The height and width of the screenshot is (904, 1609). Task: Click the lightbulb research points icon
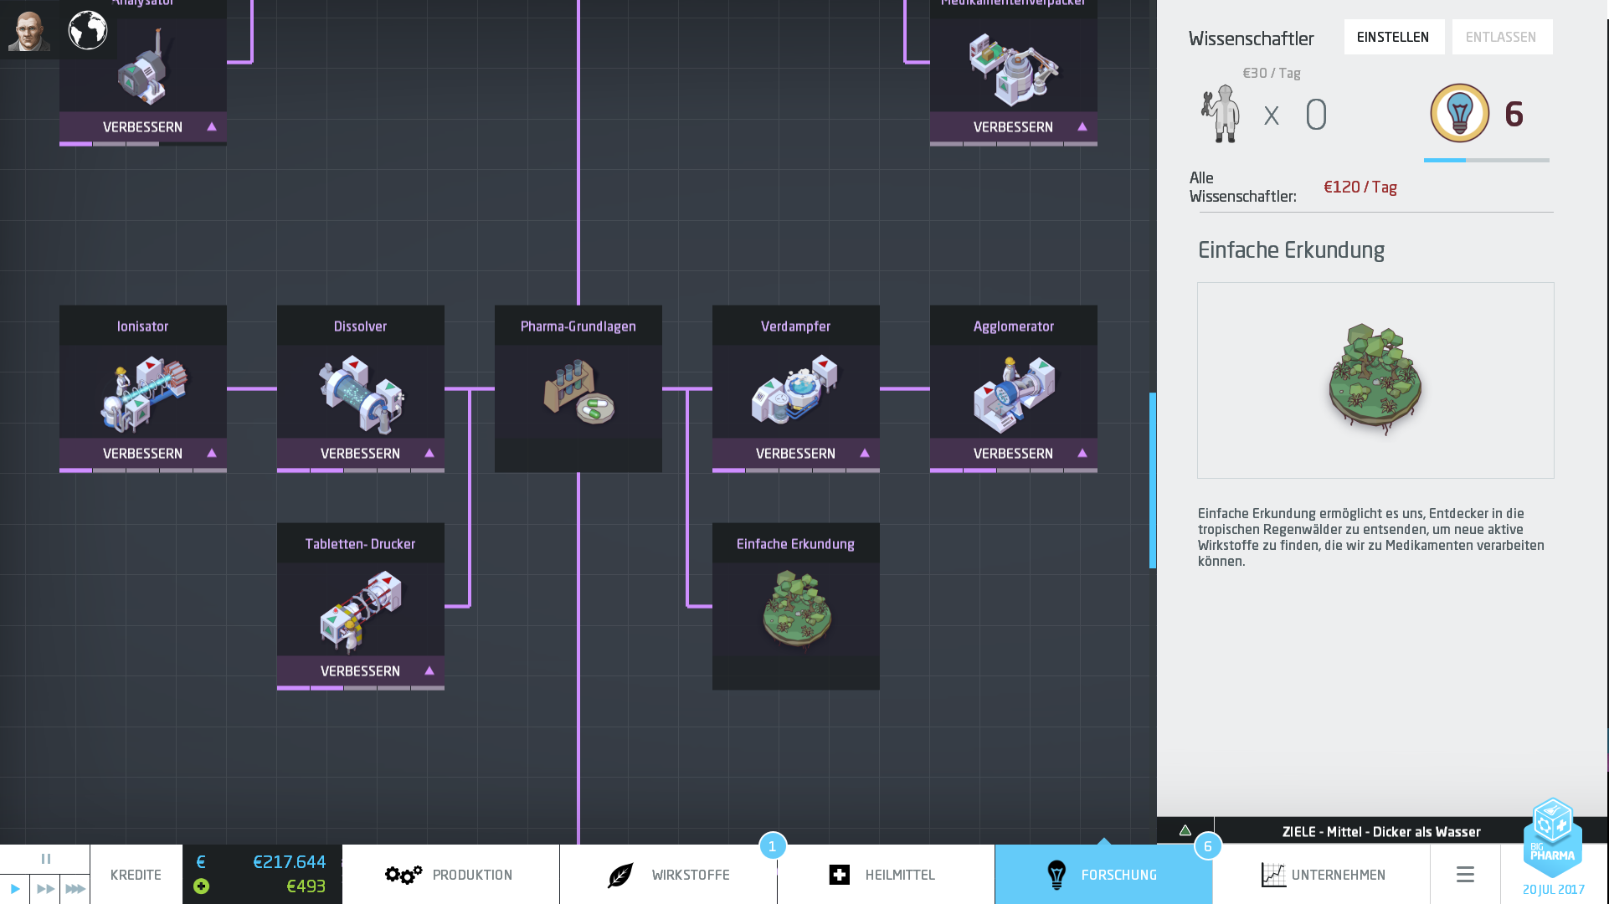click(1459, 114)
